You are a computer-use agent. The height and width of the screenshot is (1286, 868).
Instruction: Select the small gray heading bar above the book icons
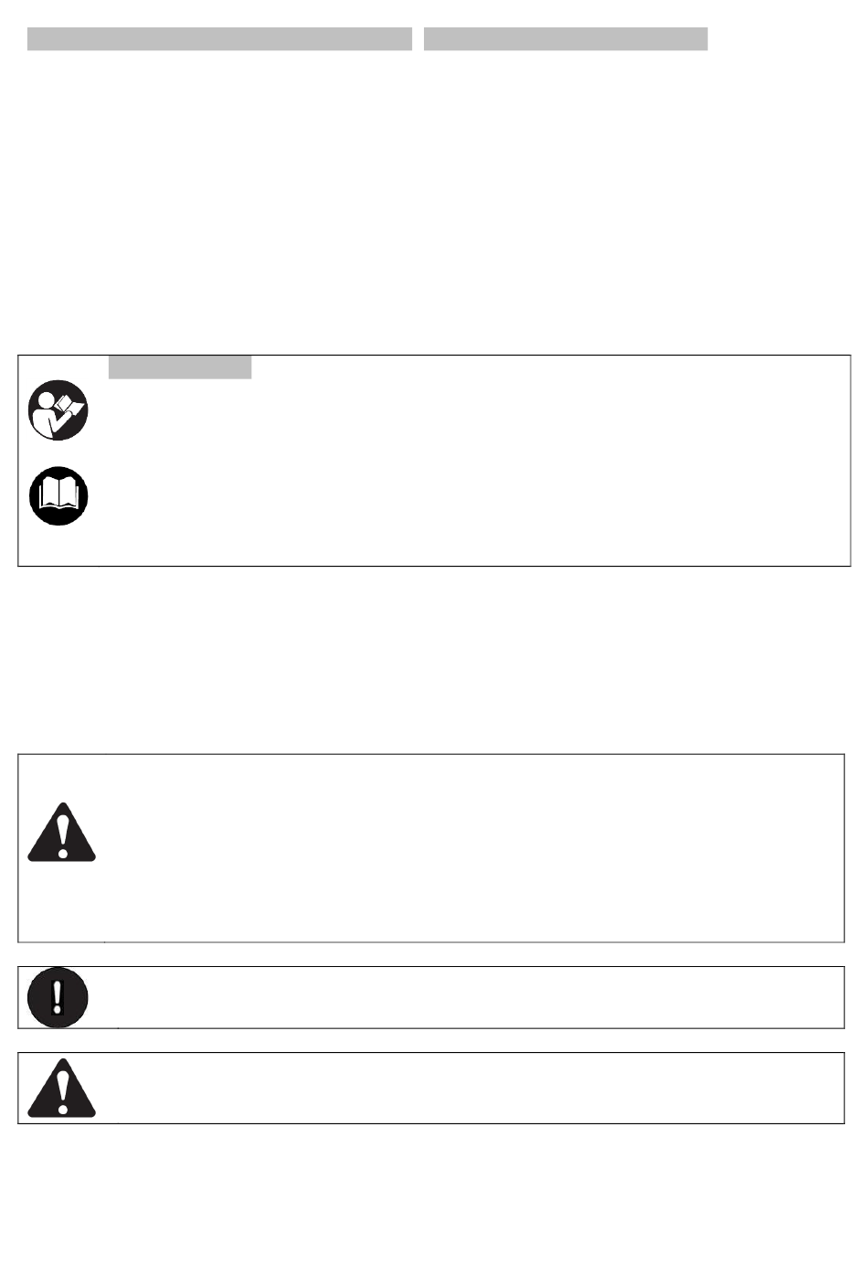[179, 367]
